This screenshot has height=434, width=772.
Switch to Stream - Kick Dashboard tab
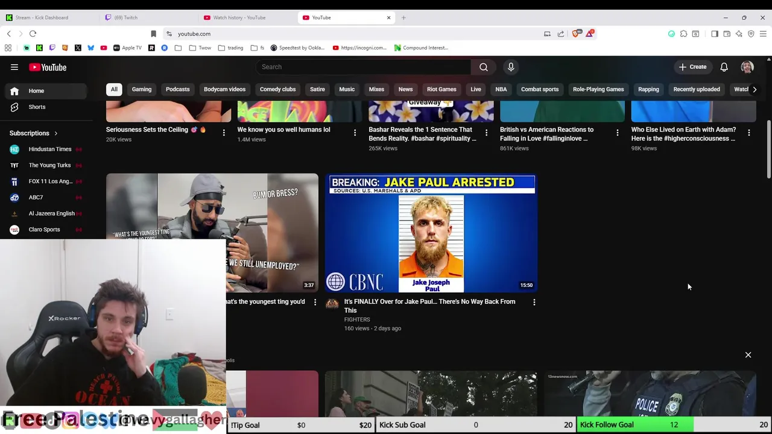click(x=42, y=17)
